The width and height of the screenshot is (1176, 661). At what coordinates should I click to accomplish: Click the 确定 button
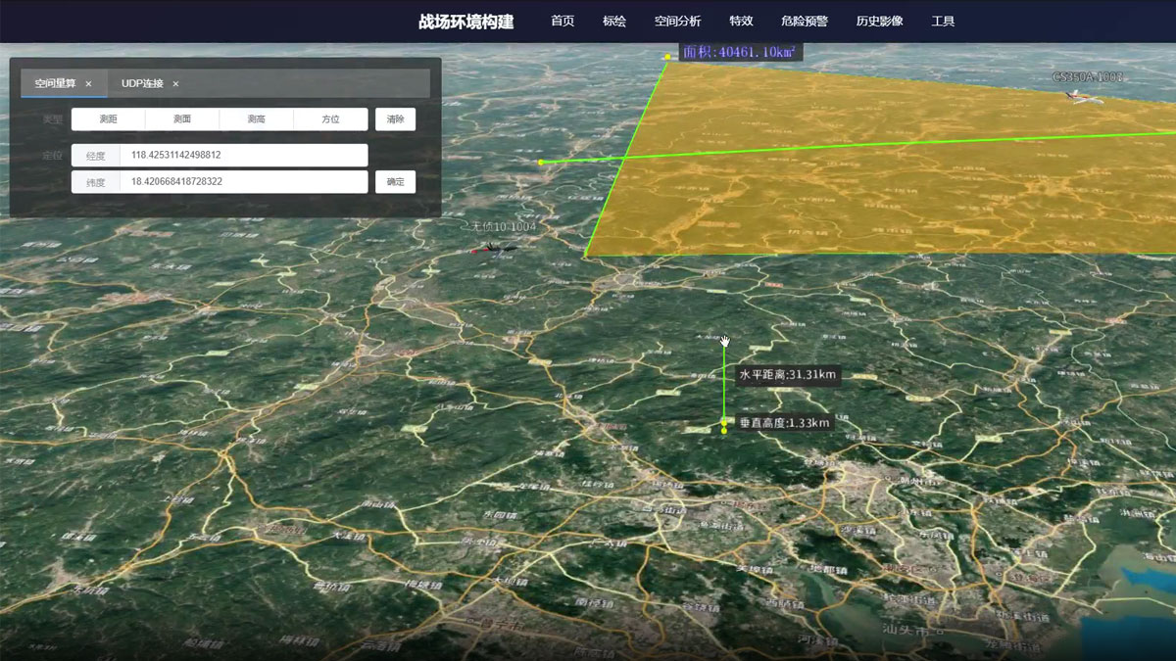[395, 182]
